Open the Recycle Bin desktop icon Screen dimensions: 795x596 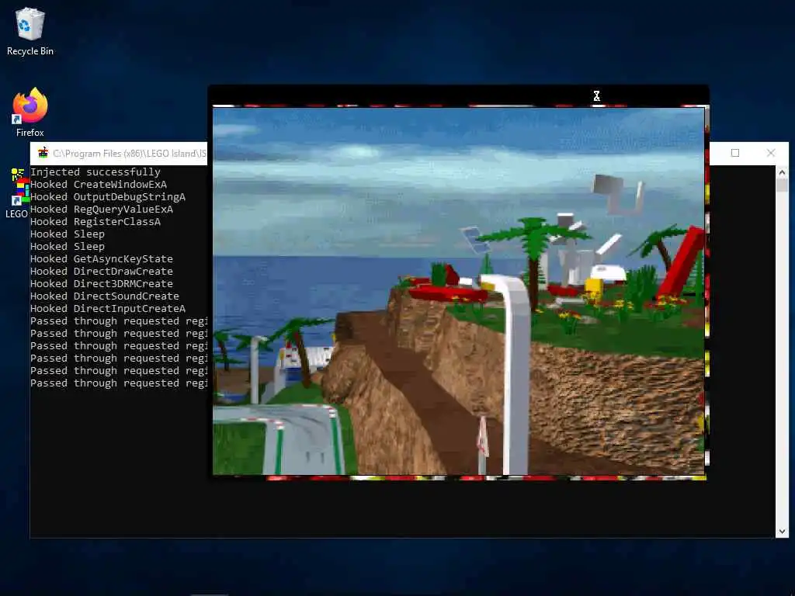click(x=30, y=31)
